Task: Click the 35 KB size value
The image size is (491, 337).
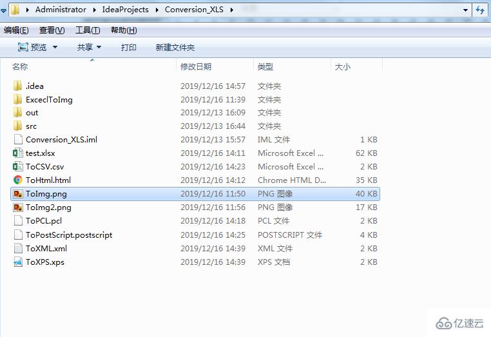Action: [x=367, y=180]
